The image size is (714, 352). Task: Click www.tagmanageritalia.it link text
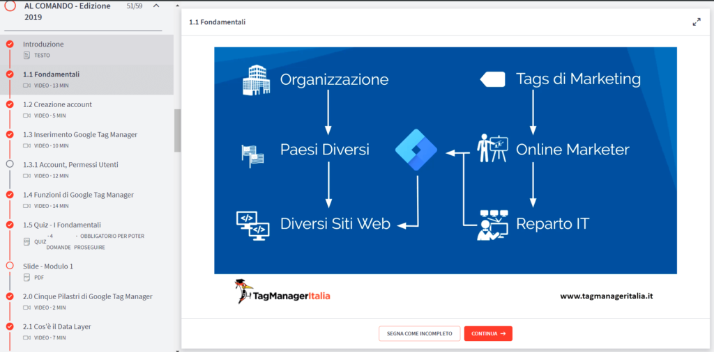pyautogui.click(x=607, y=296)
